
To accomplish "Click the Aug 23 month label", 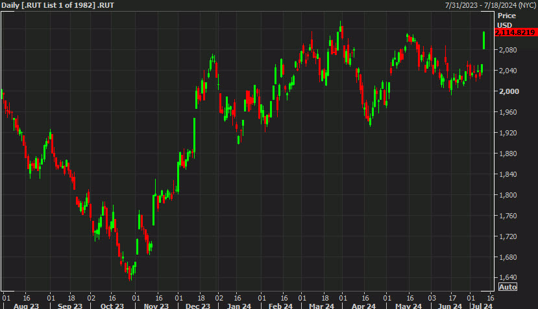I will tap(26, 306).
